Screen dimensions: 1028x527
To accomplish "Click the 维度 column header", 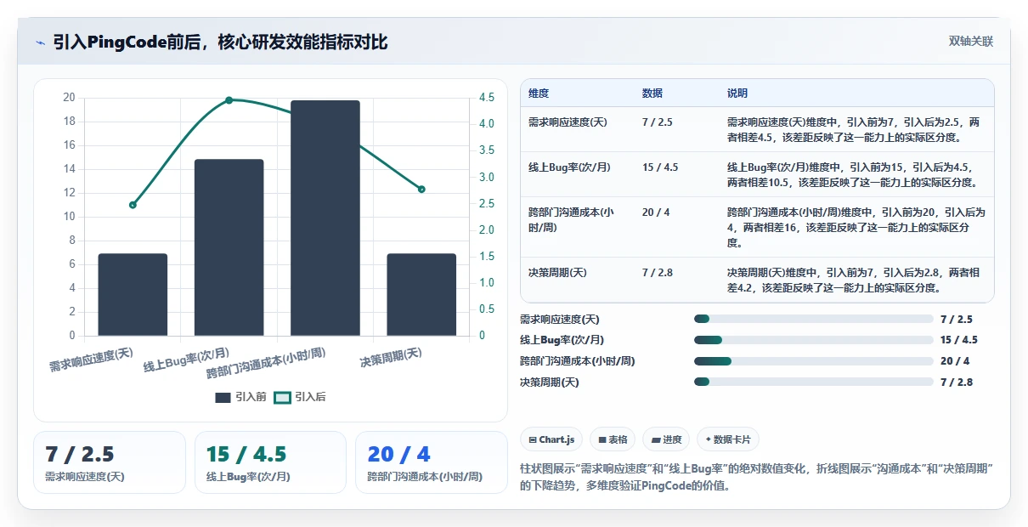I will coord(539,93).
